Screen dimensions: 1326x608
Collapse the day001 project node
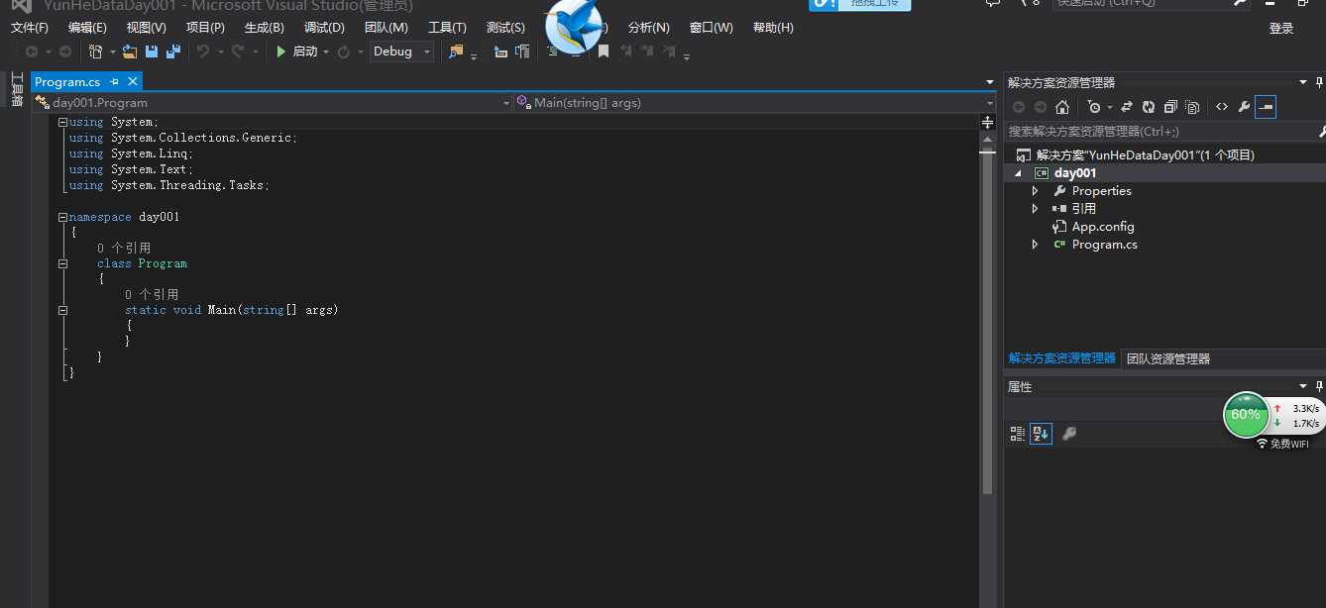[x=1017, y=171]
